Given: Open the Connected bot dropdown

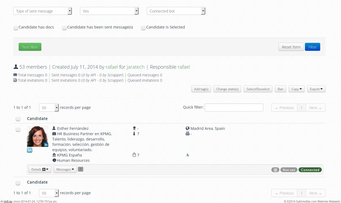Looking at the screenshot, I should point(176,11).
